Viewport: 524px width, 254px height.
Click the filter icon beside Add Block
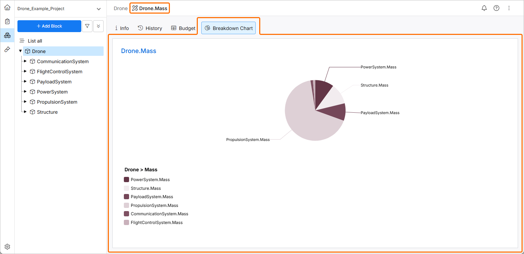point(87,26)
